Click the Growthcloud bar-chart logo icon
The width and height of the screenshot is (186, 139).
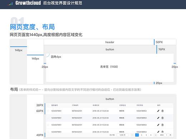pyautogui.click(x=10, y=4)
